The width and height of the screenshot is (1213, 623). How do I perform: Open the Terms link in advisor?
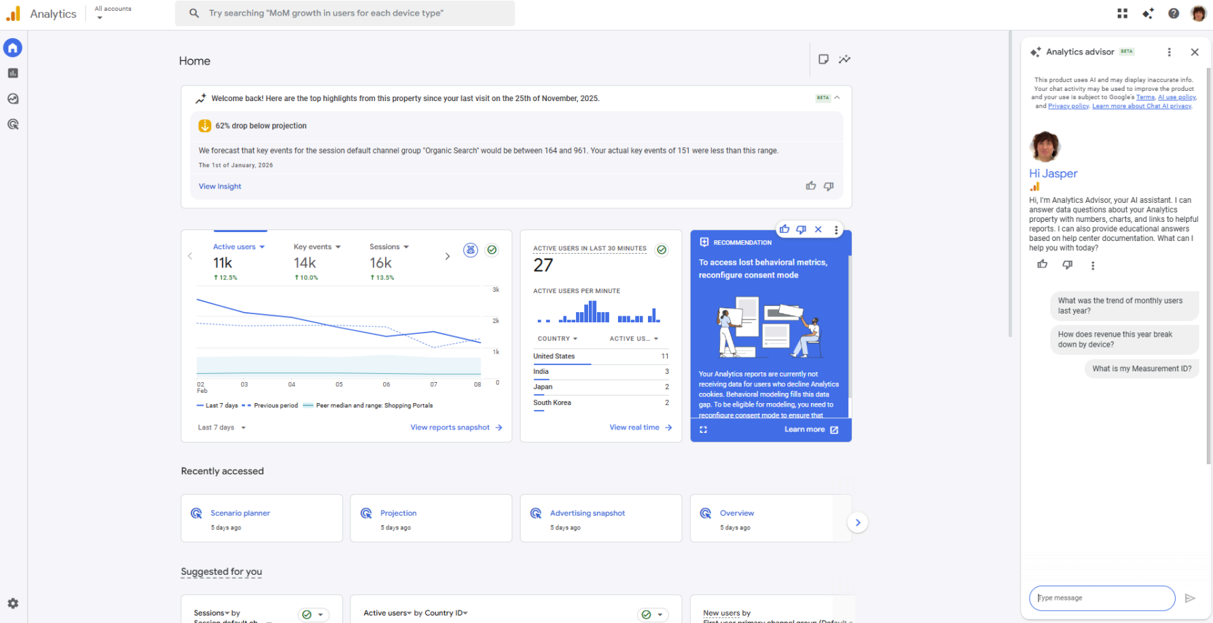click(1145, 97)
